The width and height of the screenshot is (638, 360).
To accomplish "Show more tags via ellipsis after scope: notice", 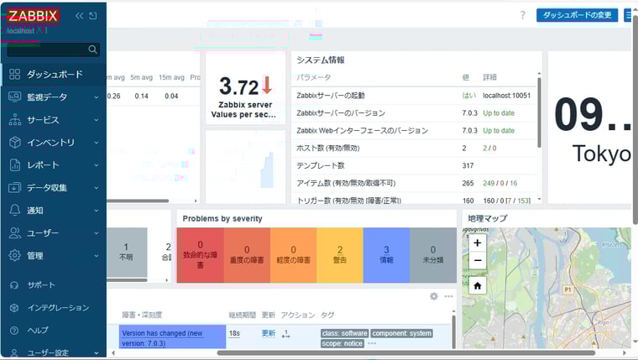I will pos(372,344).
